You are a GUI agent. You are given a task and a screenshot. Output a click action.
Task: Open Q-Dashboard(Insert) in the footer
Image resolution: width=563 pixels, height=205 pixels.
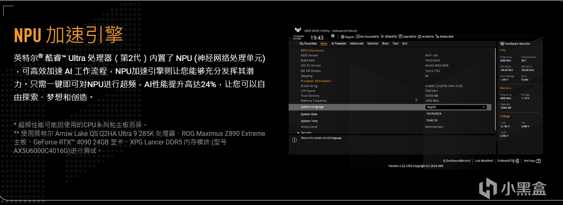point(457,161)
